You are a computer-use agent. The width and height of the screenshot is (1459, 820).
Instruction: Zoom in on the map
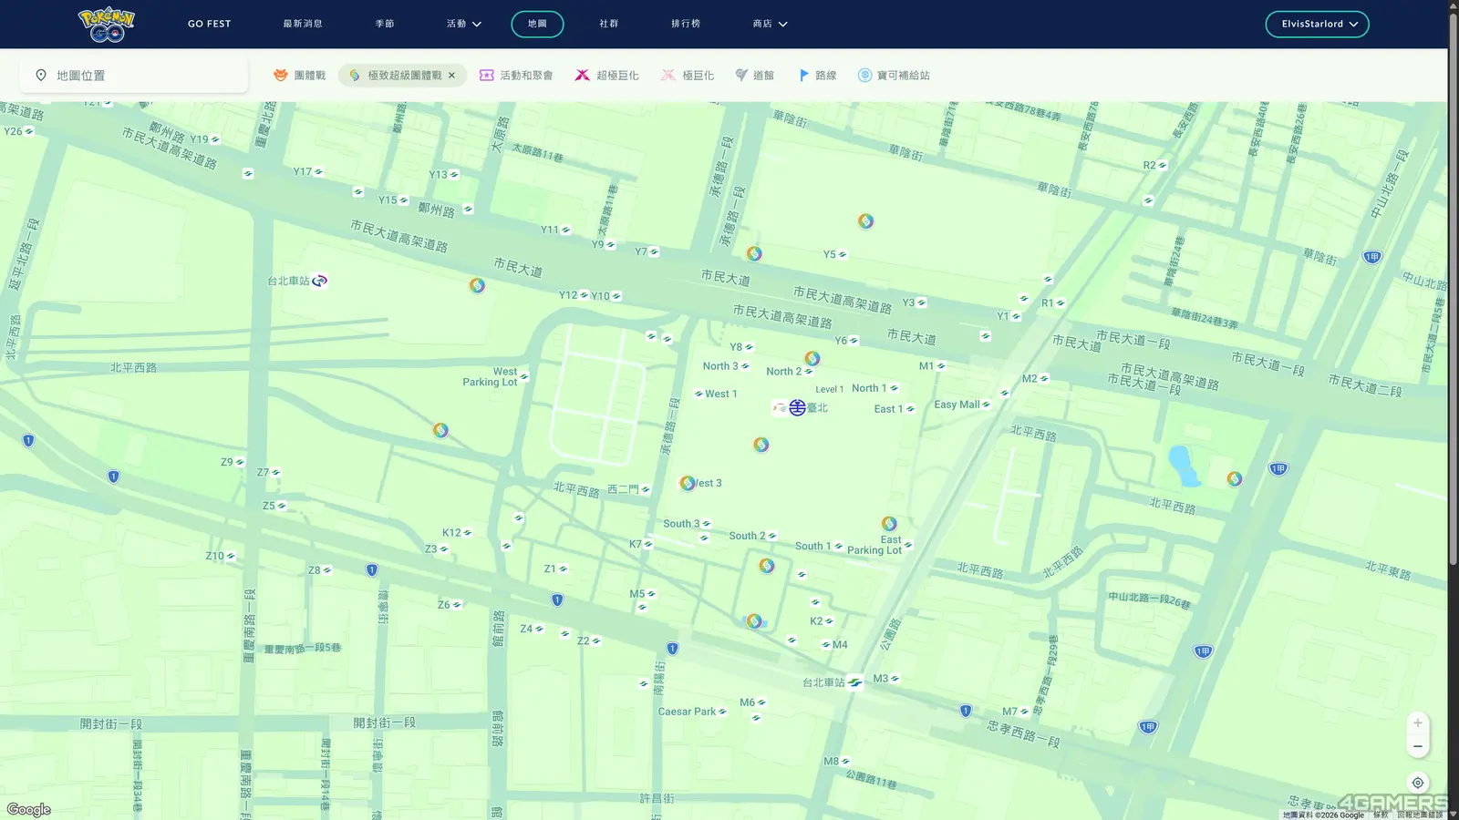point(1417,723)
